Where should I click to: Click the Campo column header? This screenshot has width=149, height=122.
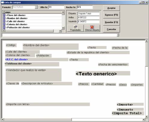click(x=32, y=12)
